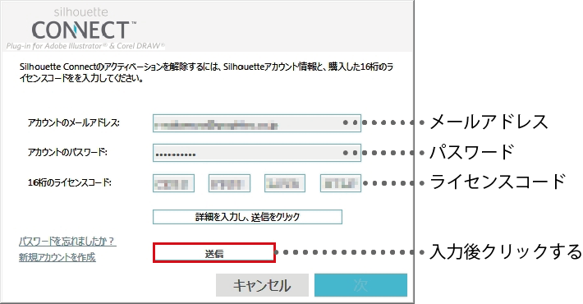Viewport: 583px width, 304px height.
Task: Click the 16桁のライセンスコード label
Action: click(x=70, y=182)
